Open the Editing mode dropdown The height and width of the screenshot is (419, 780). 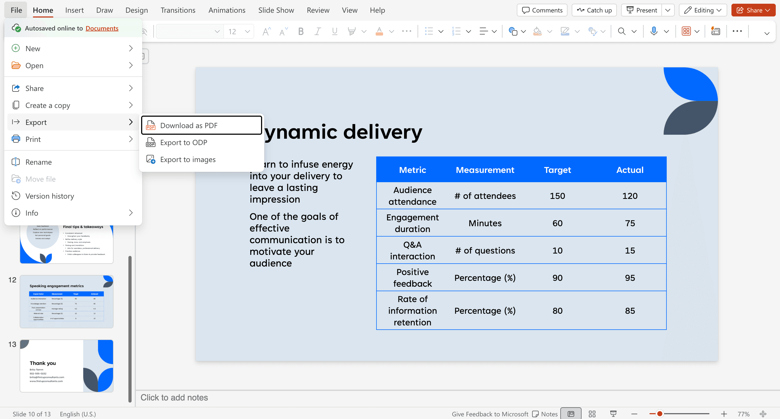click(x=703, y=10)
